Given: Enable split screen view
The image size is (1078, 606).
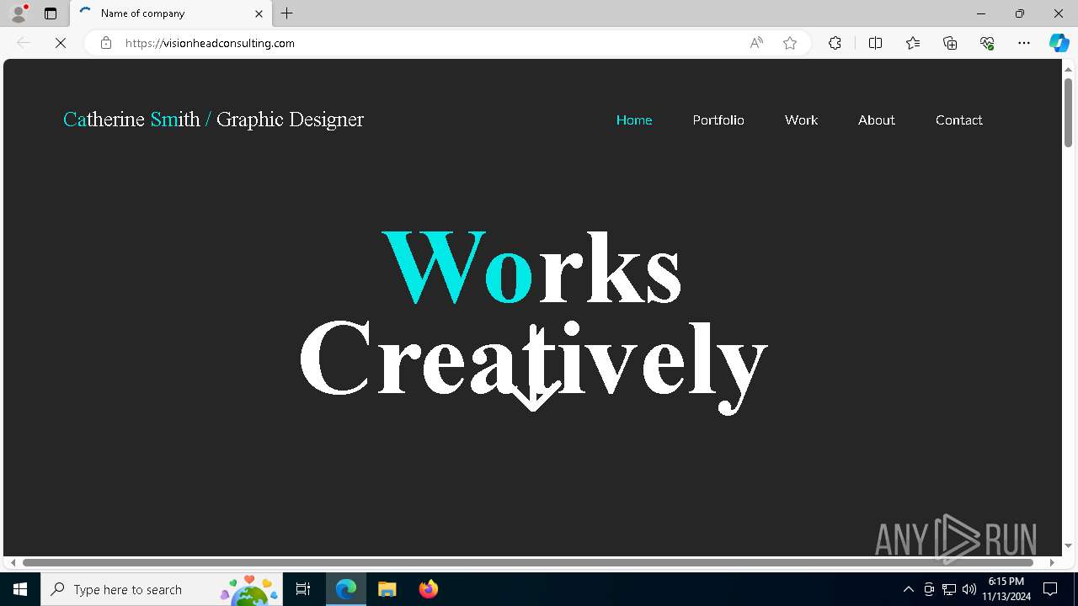Looking at the screenshot, I should [875, 43].
